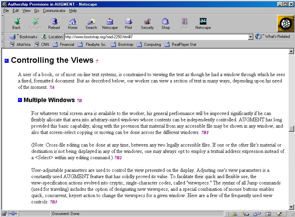This screenshot has width=295, height=217.
Task: Click the Location page proxy icon
Action: [44, 37]
